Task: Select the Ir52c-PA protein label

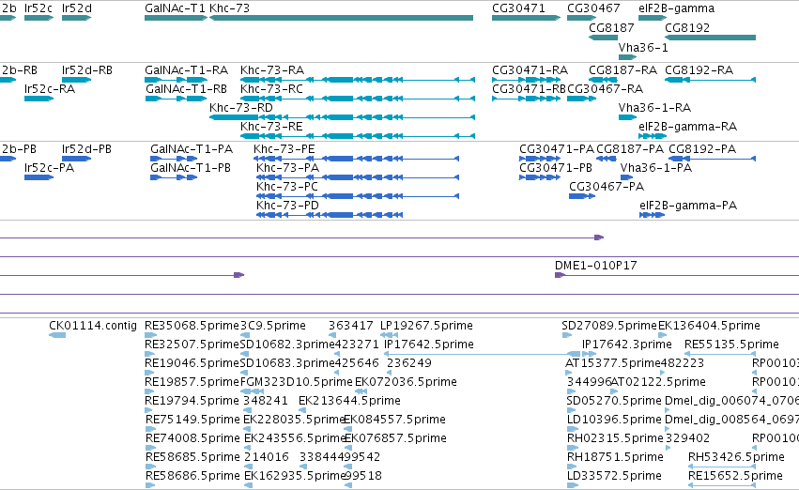Action: [x=50, y=168]
